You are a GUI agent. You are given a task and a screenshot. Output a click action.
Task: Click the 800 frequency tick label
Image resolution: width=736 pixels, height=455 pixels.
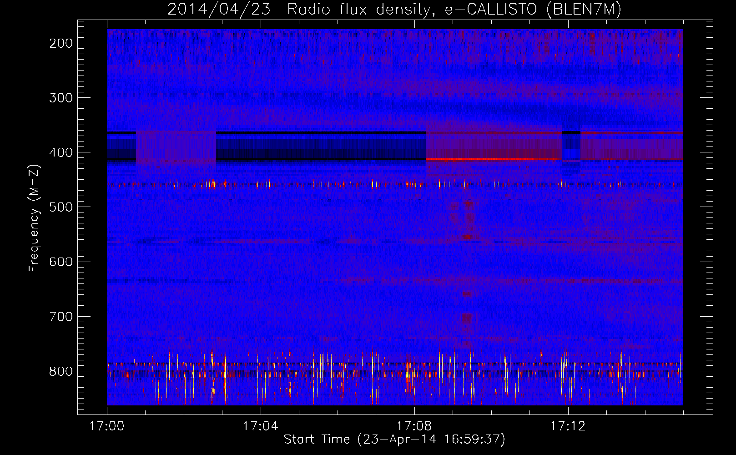pyautogui.click(x=61, y=371)
